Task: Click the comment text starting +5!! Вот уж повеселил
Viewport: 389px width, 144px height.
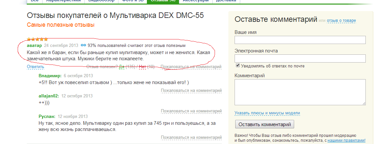Action: tap(114, 82)
